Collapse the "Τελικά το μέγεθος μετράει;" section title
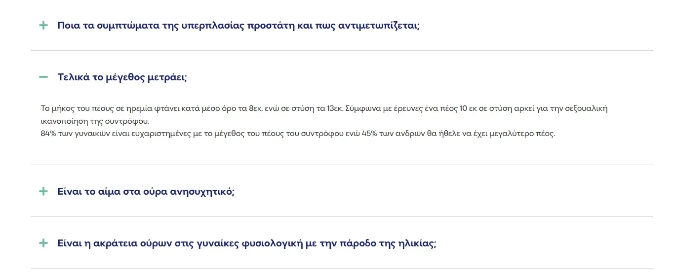This screenshot has width=674, height=275. (x=122, y=77)
